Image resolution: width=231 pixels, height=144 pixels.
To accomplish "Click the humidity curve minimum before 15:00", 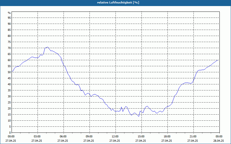I will 139,116.
